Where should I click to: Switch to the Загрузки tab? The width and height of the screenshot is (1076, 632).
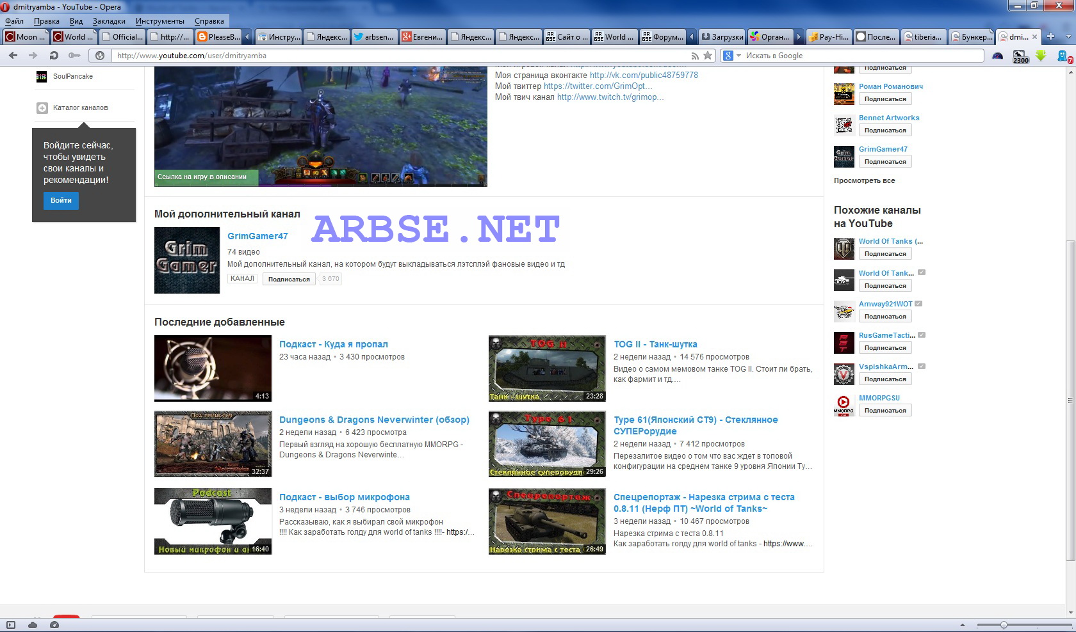point(722,36)
